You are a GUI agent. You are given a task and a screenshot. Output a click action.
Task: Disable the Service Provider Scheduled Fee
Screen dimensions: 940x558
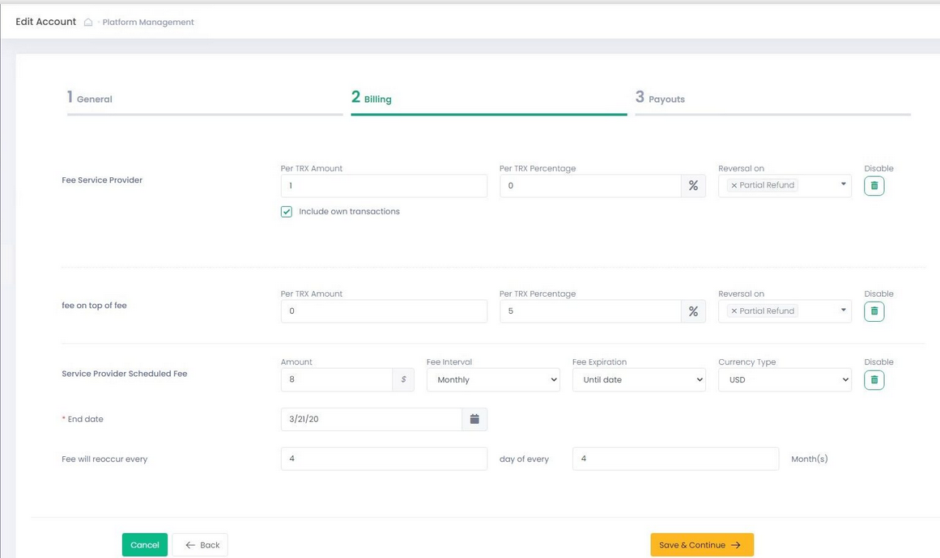(874, 380)
